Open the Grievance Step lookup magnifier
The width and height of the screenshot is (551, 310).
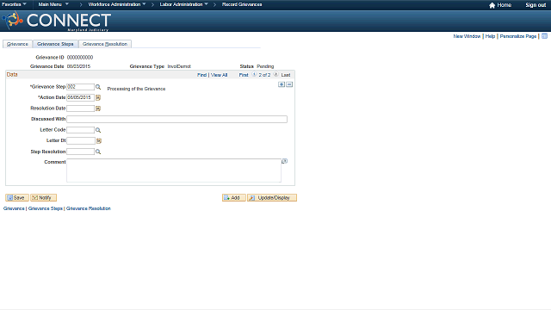tap(98, 87)
